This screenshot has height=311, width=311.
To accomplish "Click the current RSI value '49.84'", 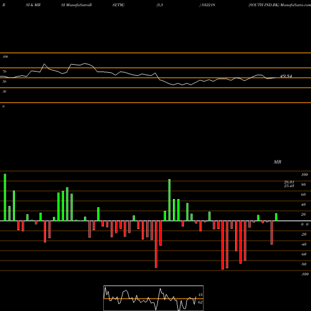I will (x=286, y=76).
